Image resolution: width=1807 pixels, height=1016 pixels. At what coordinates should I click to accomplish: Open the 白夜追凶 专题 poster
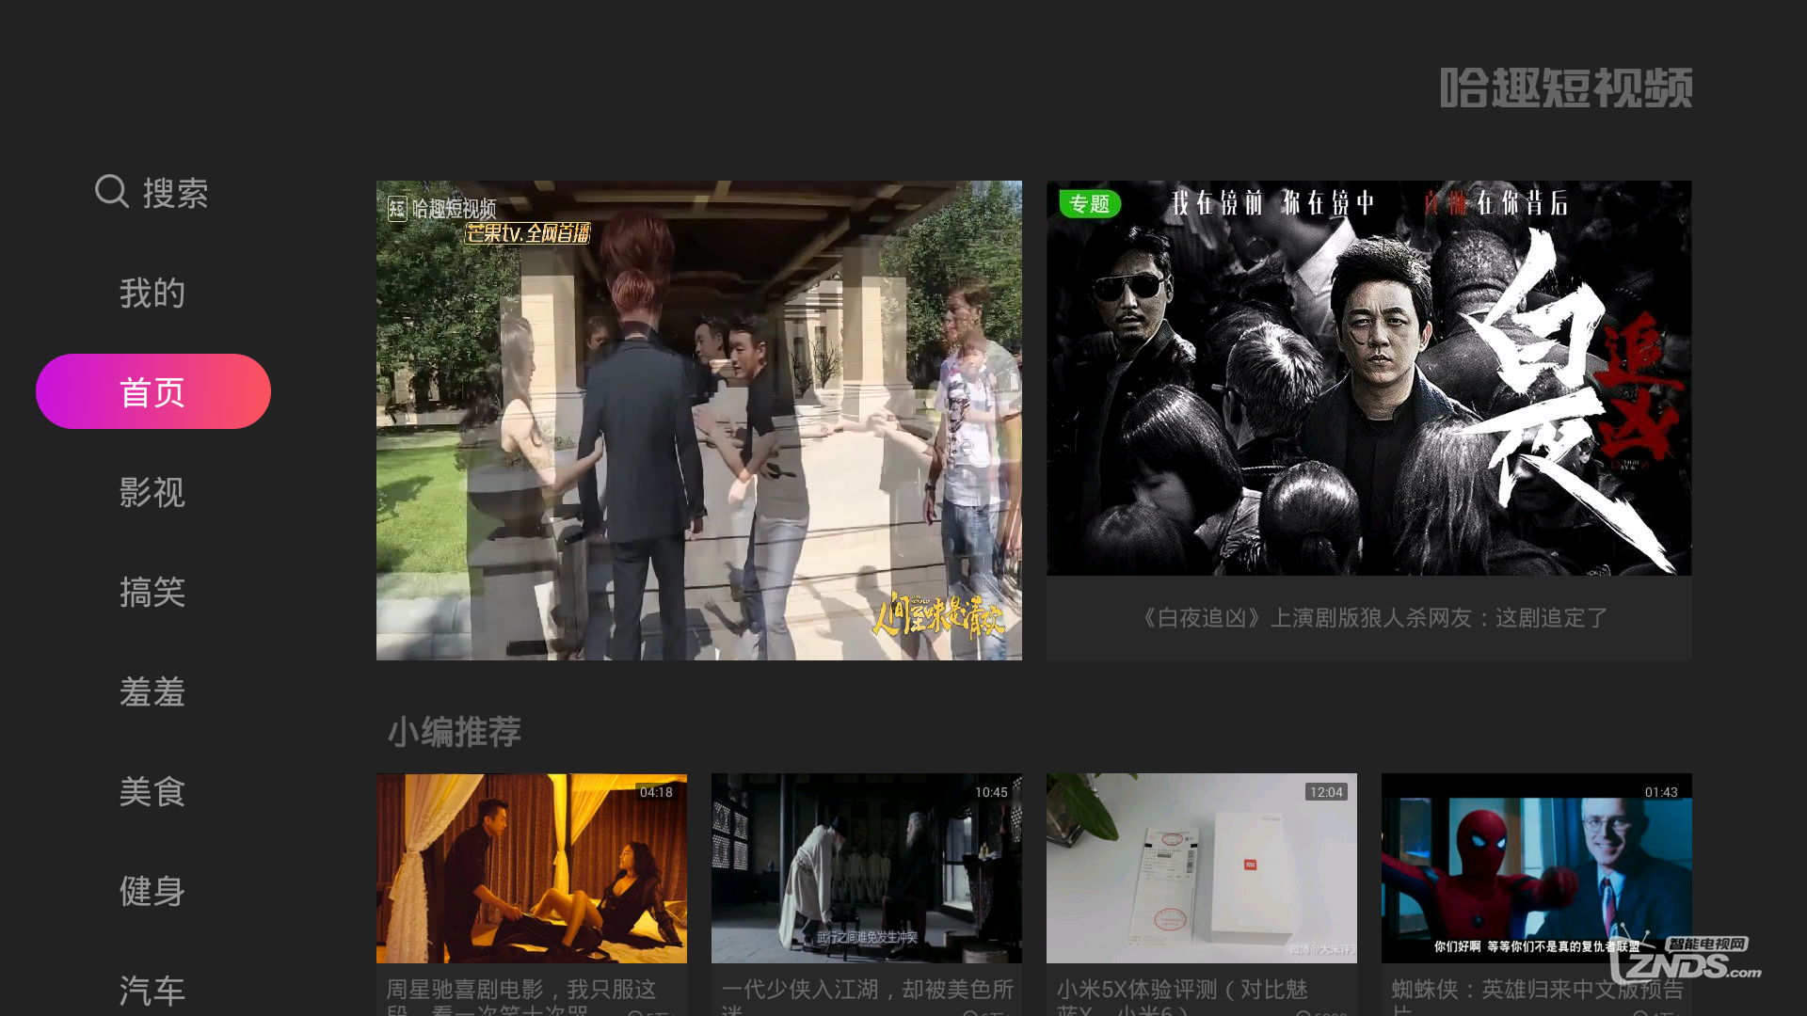1369,378
